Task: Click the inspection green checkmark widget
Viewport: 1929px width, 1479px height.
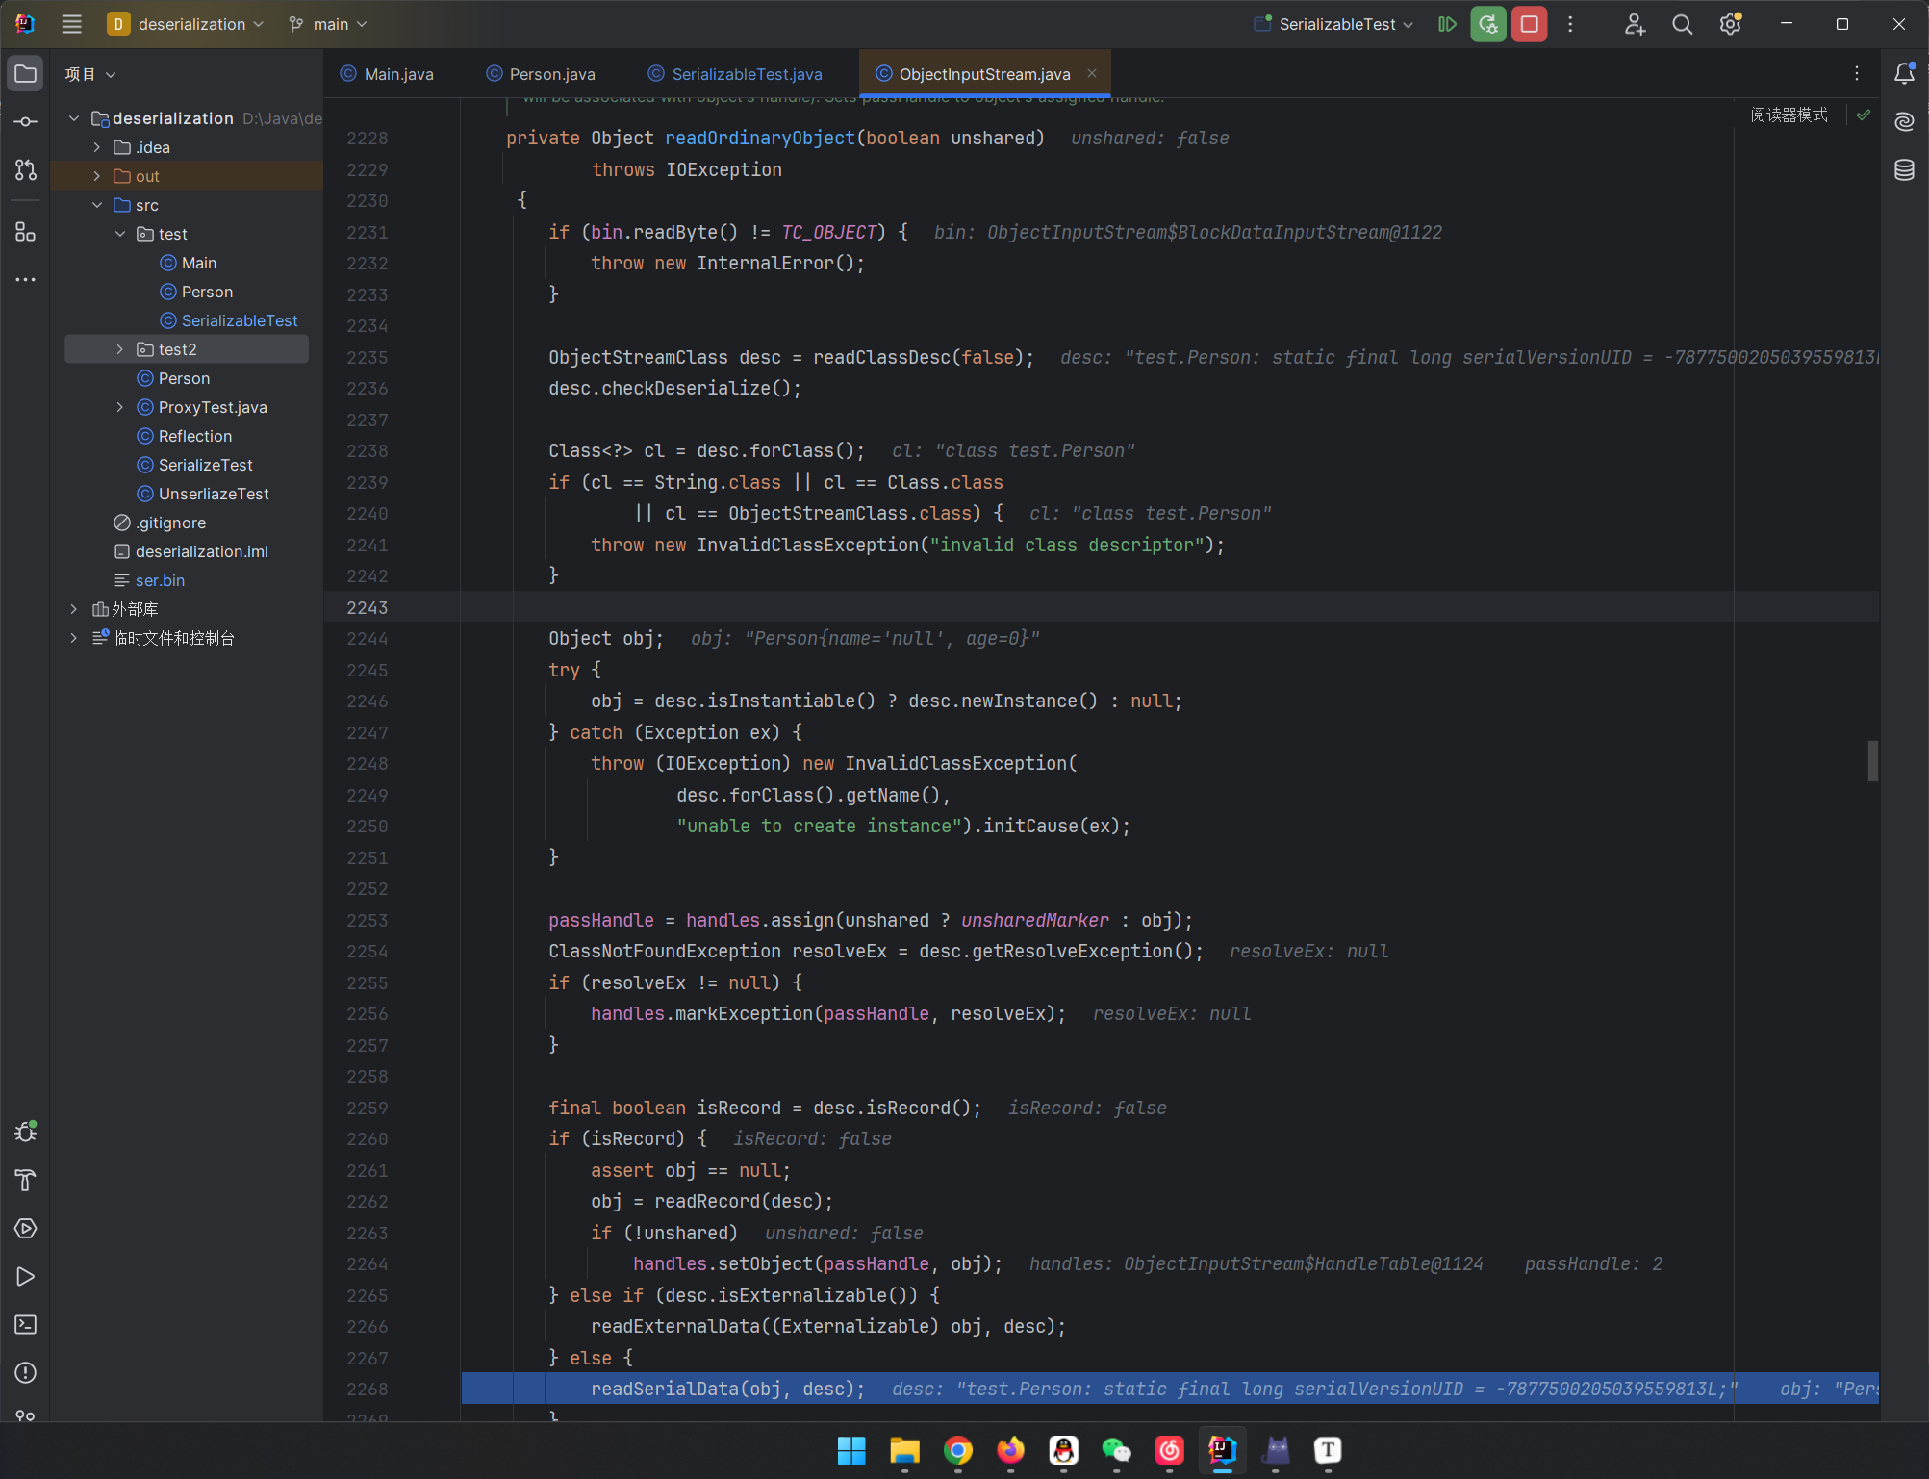Action: pyautogui.click(x=1864, y=115)
